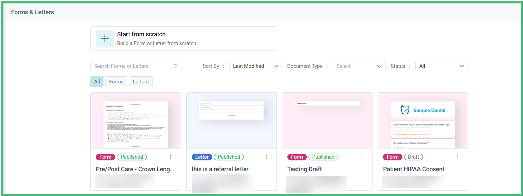The image size is (523, 196).
Task: Select the All filter tab
Action: pos(97,81)
